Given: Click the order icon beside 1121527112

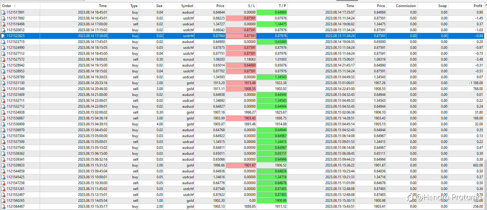Looking at the screenshot, I should (x=3, y=54).
